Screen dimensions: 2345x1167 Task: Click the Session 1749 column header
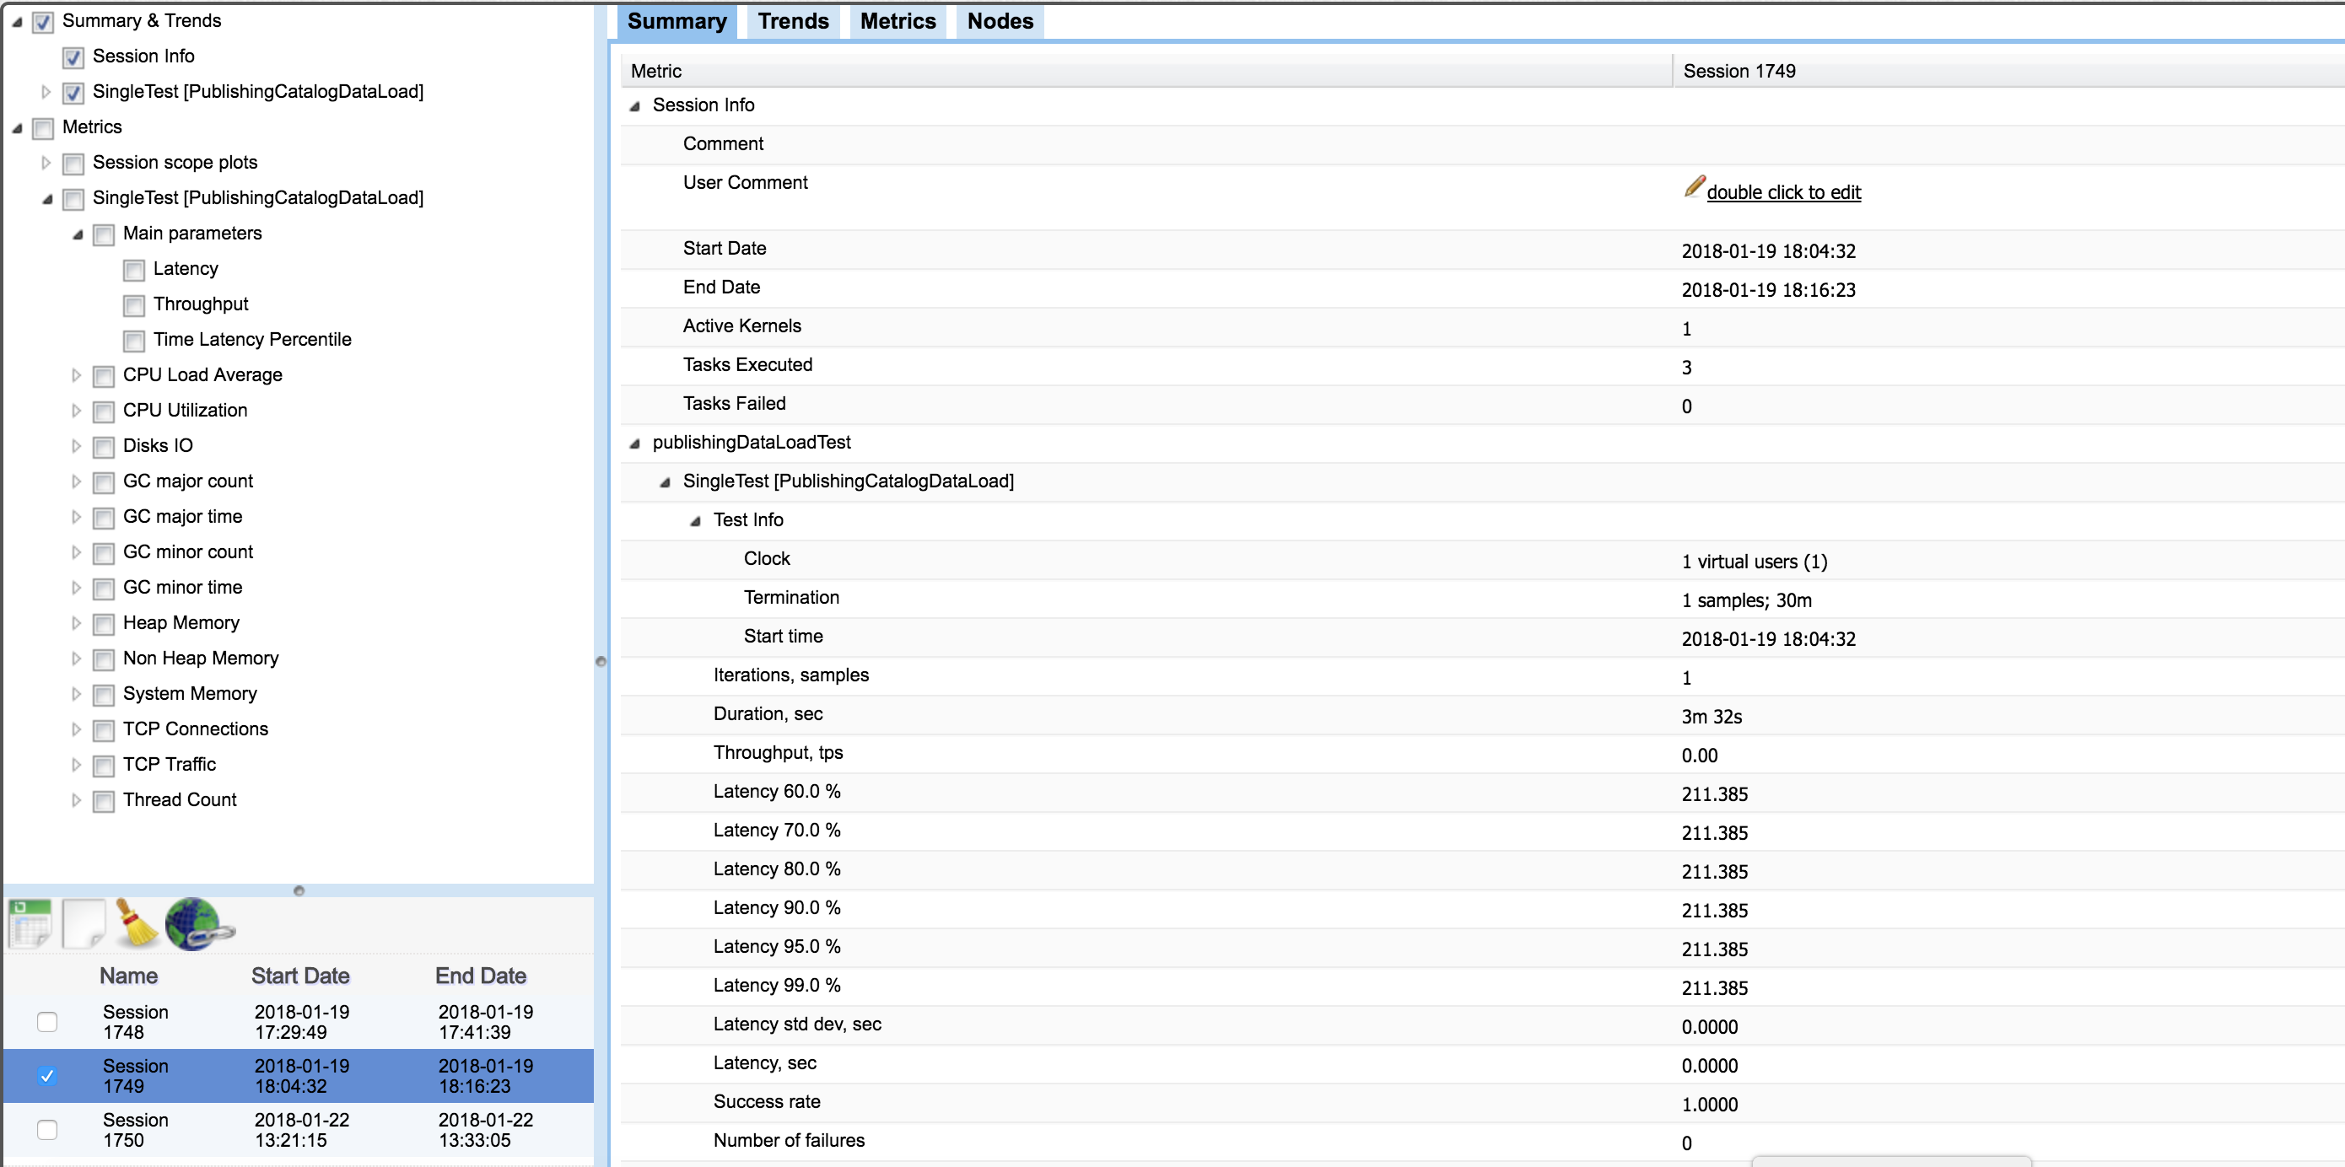pyautogui.click(x=2008, y=71)
